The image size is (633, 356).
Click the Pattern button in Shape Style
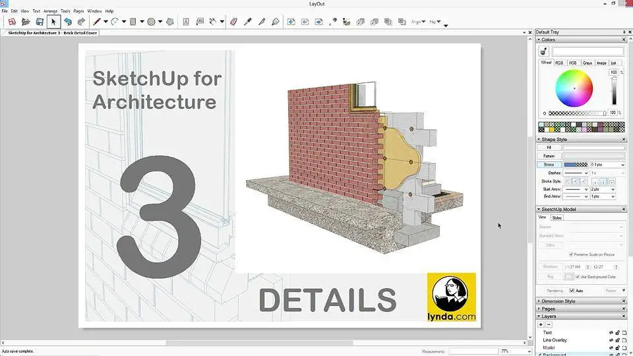(549, 156)
